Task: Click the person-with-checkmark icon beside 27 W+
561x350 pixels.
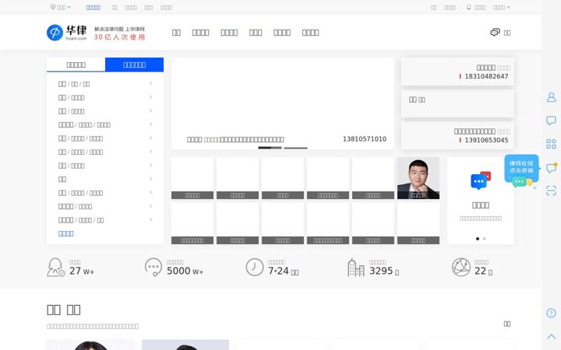Action: point(56,268)
